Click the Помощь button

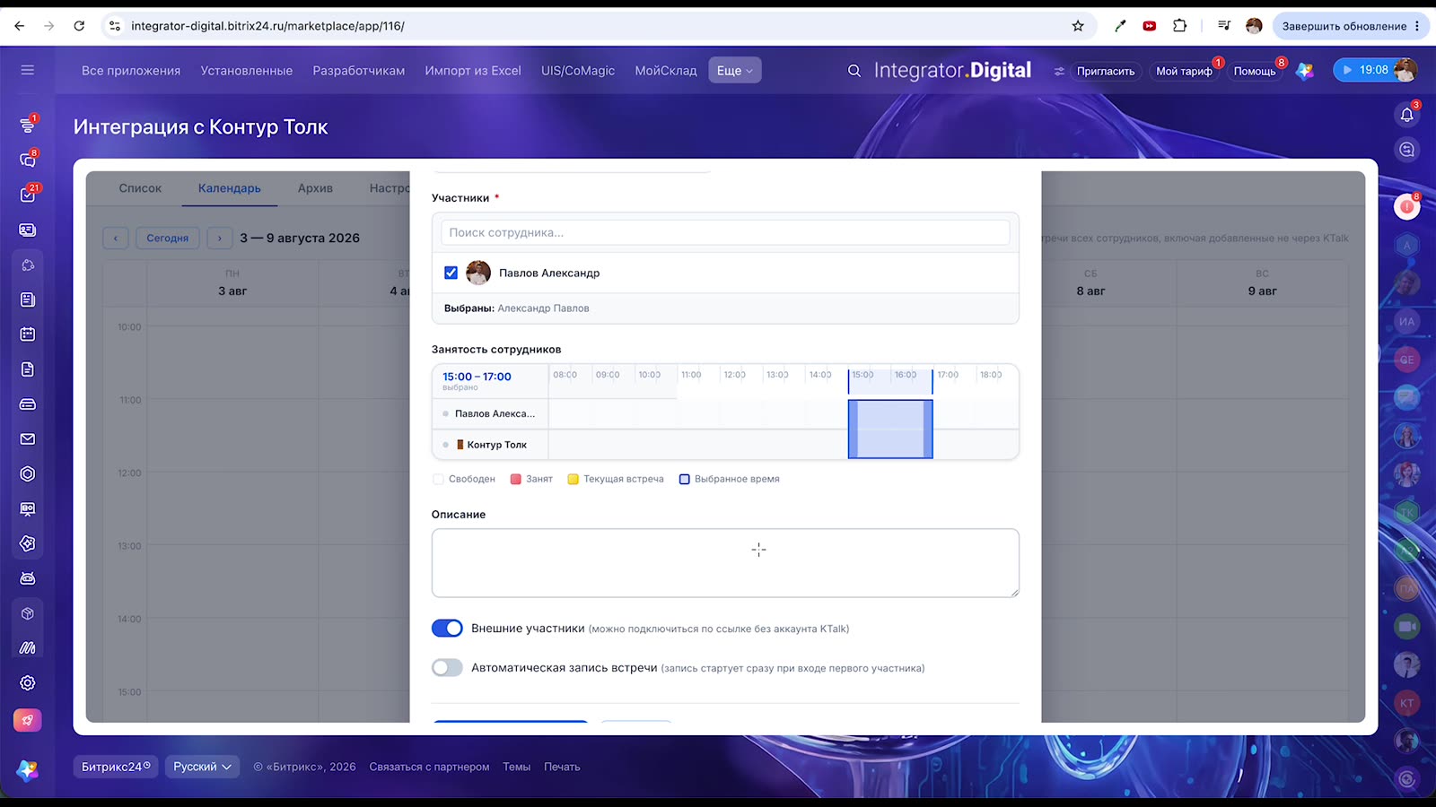1255,71
